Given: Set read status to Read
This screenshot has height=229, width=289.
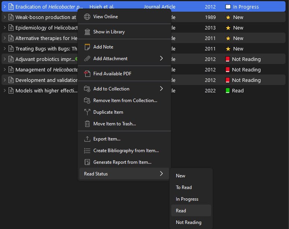Looking at the screenshot, I should coord(181,211).
